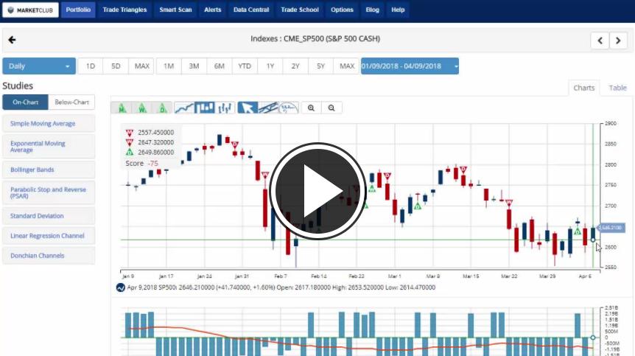Toggle the daily Trade Triangle icon
635x356 pixels.
pyautogui.click(x=161, y=108)
